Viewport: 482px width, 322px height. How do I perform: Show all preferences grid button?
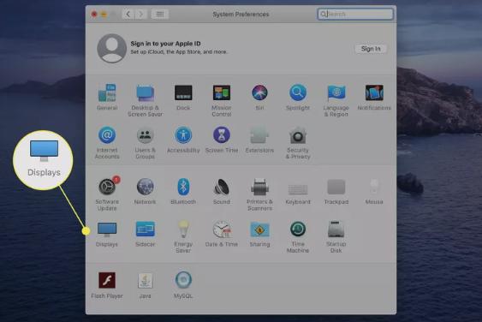point(160,14)
